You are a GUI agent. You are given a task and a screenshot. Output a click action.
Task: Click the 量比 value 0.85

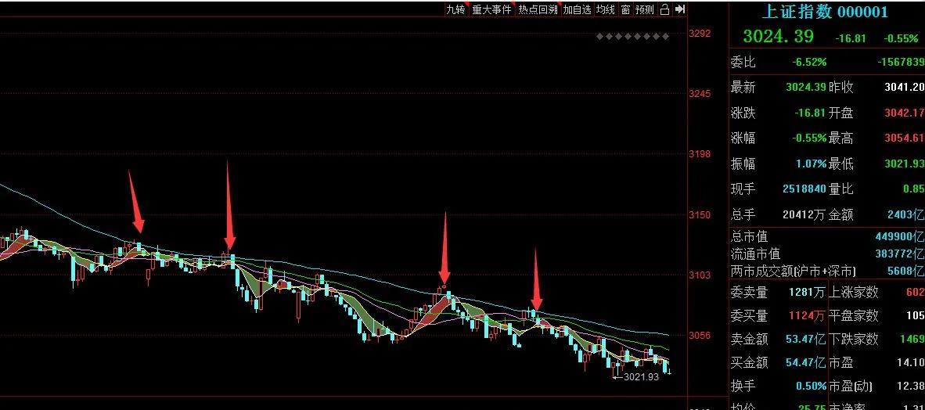[913, 189]
